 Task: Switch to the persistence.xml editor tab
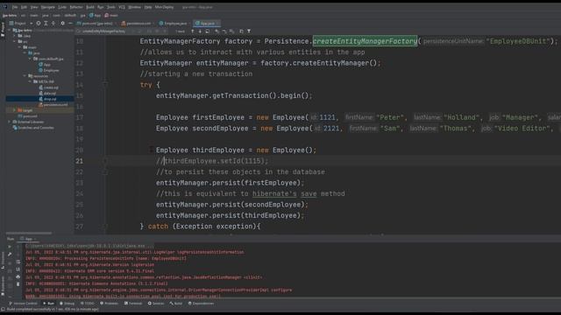pyautogui.click(x=138, y=24)
